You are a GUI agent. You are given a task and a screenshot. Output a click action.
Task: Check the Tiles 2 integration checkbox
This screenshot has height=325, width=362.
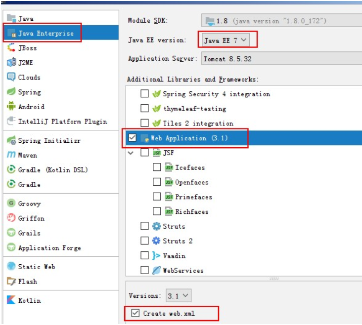[x=145, y=123]
